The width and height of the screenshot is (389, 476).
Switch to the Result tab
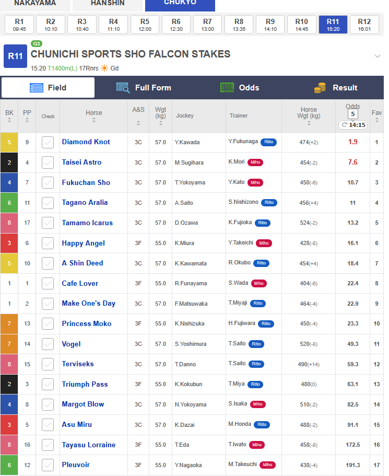click(336, 88)
